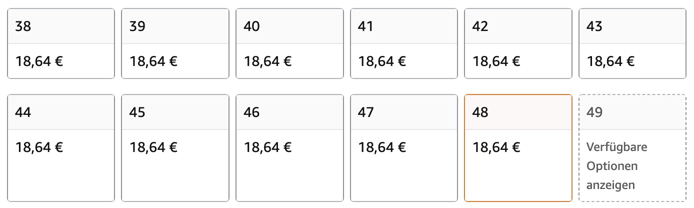
Task: Click the 18,64 € price in the size 44 tile
Action: click(x=39, y=147)
